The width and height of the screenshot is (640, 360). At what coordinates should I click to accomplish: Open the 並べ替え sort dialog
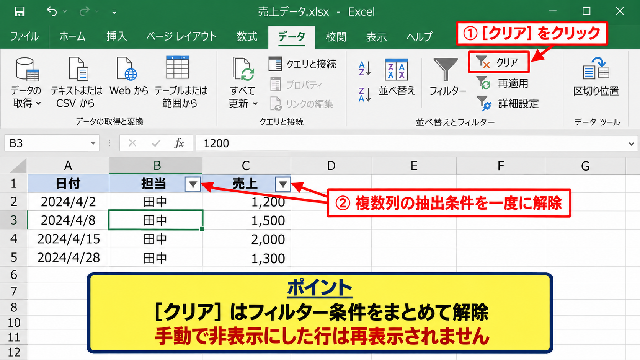[x=397, y=77]
